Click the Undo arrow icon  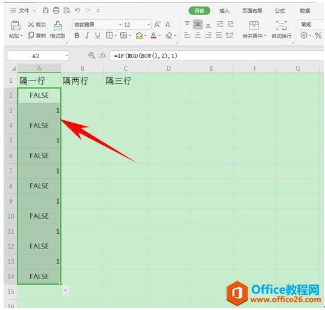point(77,10)
